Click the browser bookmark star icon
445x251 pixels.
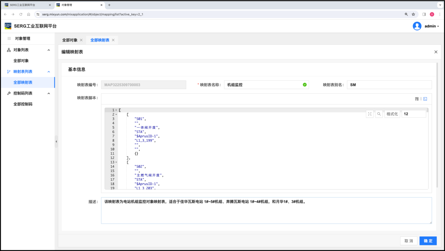tap(413, 14)
